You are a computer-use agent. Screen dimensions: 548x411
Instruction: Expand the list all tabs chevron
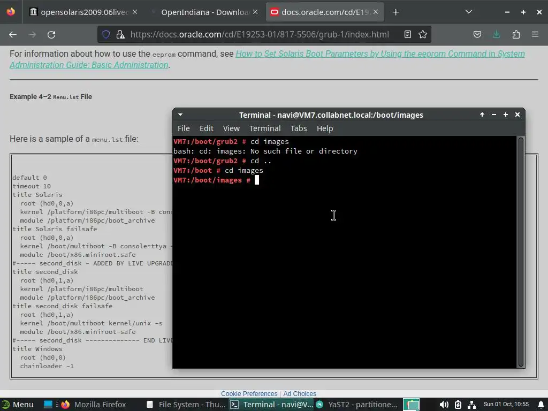pos(469,12)
